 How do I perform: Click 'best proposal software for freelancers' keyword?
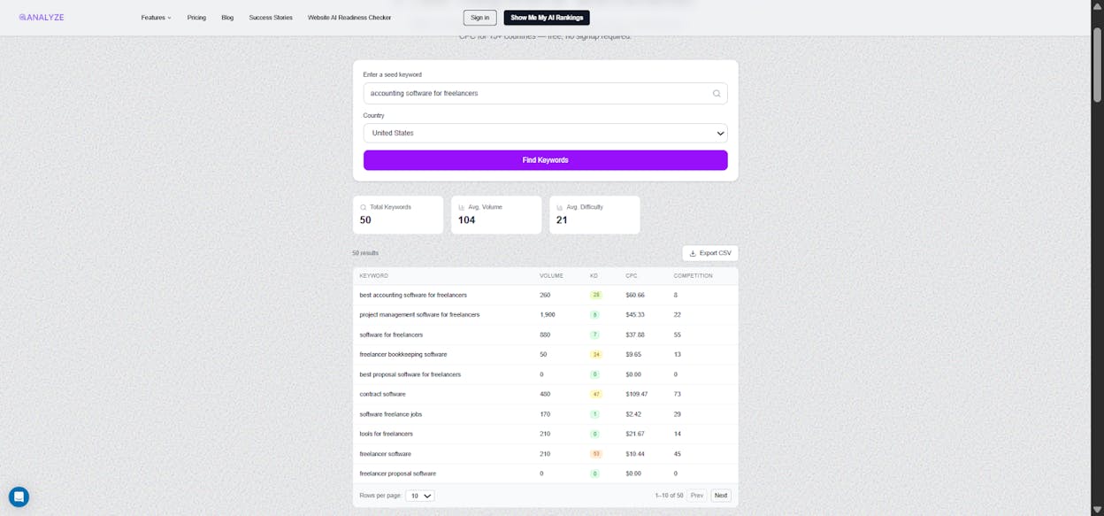click(410, 374)
